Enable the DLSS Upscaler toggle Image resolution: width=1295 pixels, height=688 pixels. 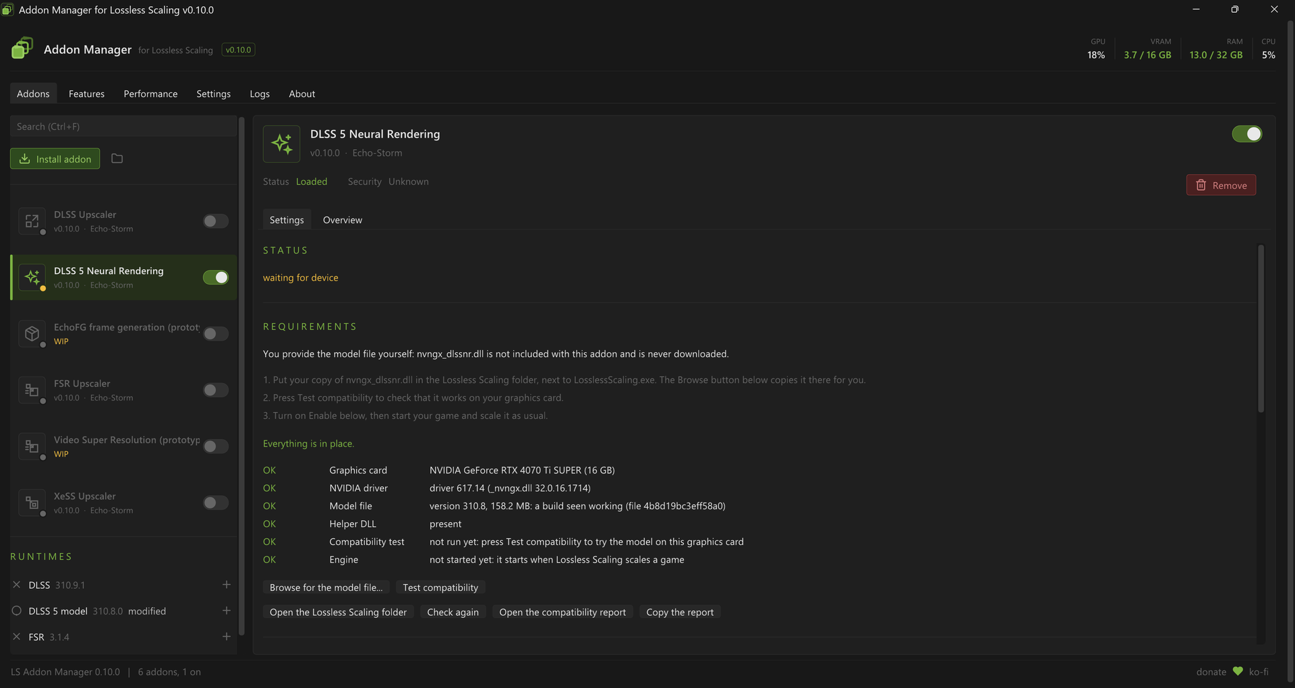point(216,221)
